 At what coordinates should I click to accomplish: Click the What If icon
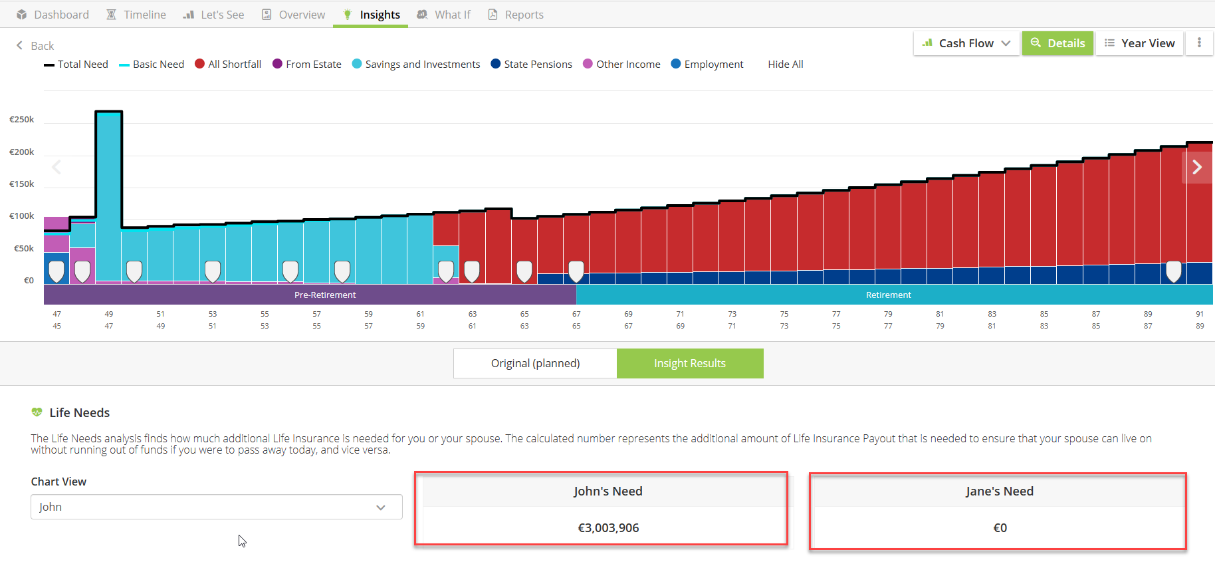coord(422,15)
